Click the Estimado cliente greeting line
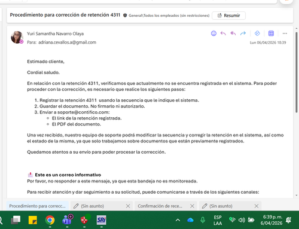The image size is (299, 229). point(45,62)
